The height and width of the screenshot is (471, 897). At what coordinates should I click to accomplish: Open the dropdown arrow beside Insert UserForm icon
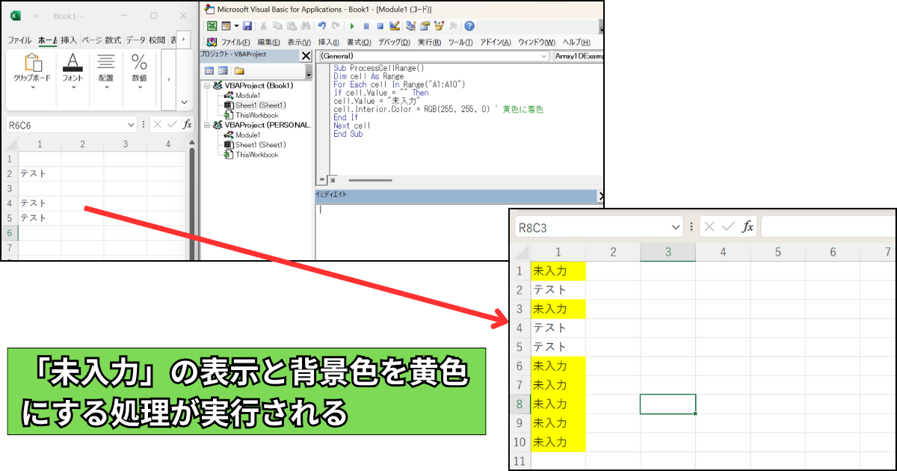[236, 25]
